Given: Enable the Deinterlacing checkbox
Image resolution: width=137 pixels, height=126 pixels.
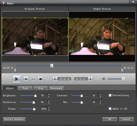Looking at the screenshot, I should pyautogui.click(x=110, y=95).
